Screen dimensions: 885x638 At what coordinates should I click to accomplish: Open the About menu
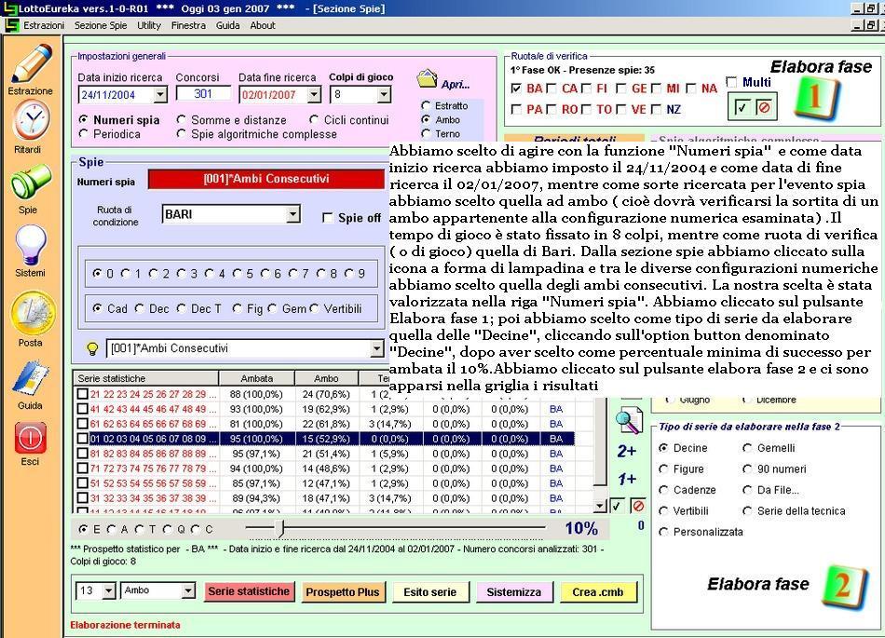pos(263,25)
